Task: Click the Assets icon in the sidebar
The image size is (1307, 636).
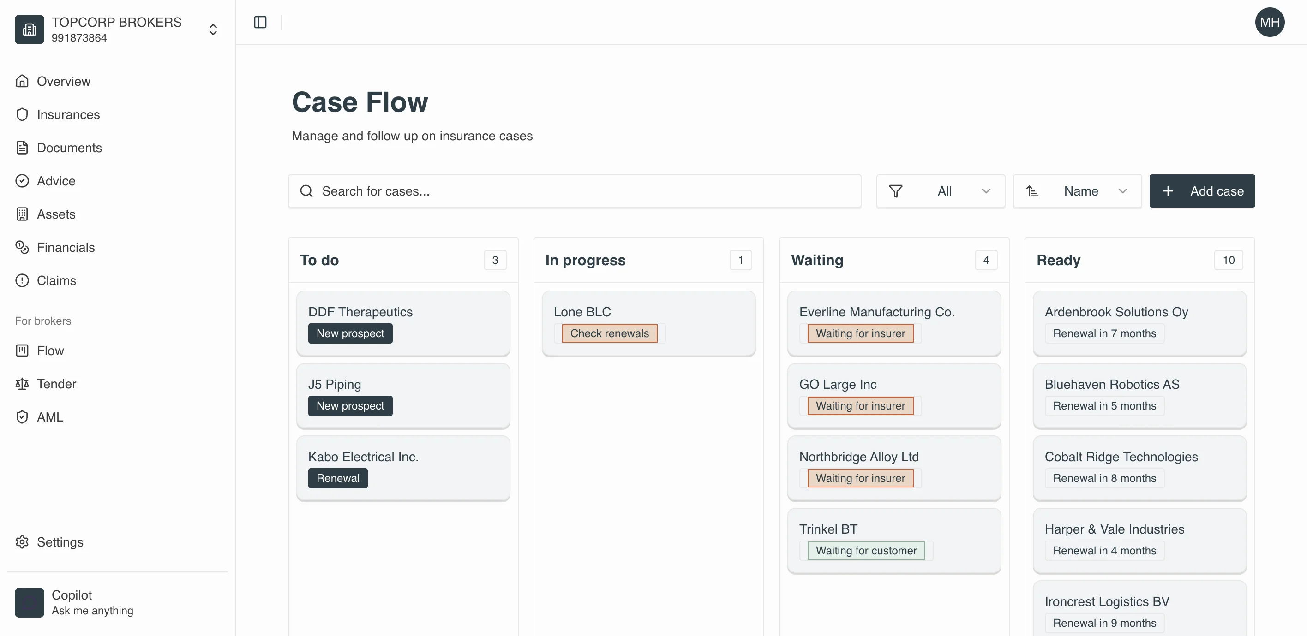Action: click(22, 214)
